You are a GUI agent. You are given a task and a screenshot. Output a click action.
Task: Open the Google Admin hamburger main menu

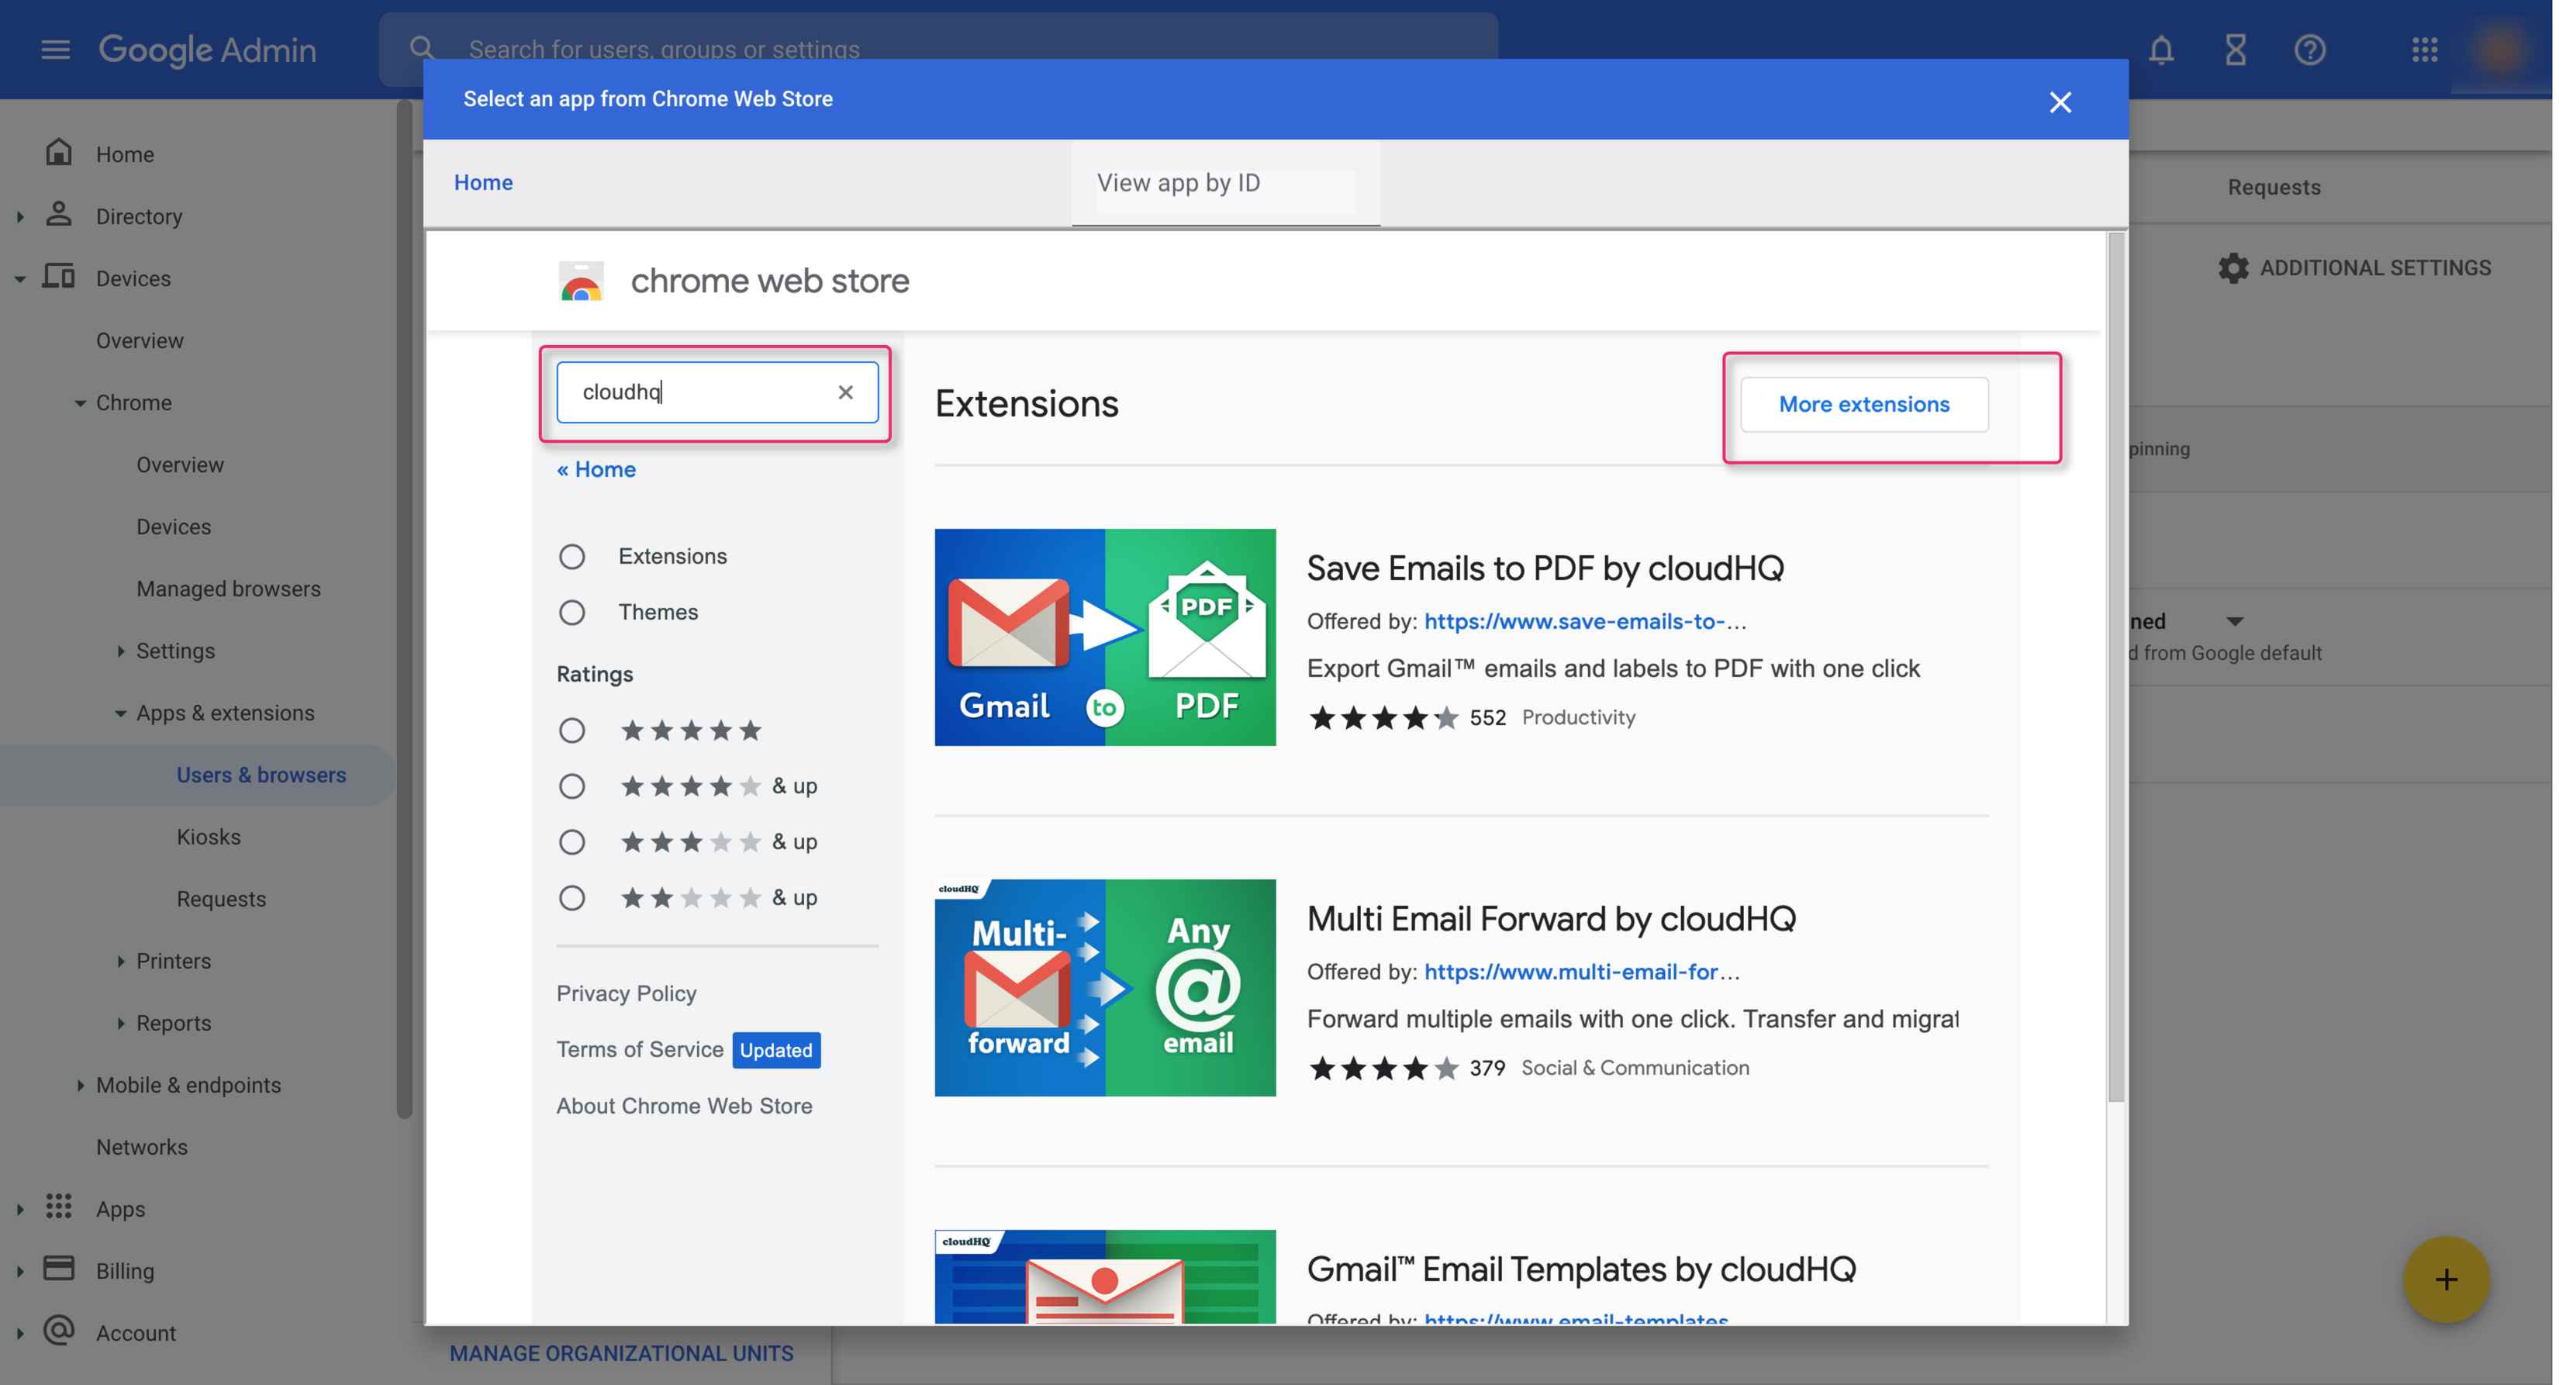click(x=56, y=49)
